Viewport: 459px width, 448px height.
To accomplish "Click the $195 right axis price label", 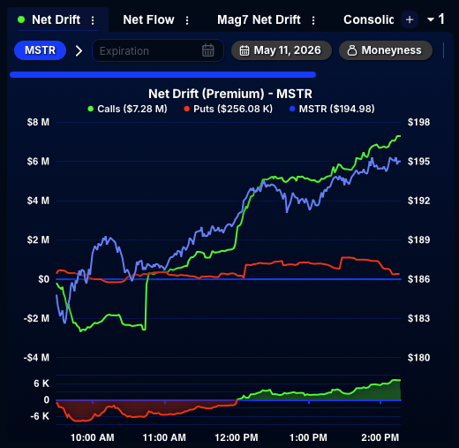I will pos(418,162).
